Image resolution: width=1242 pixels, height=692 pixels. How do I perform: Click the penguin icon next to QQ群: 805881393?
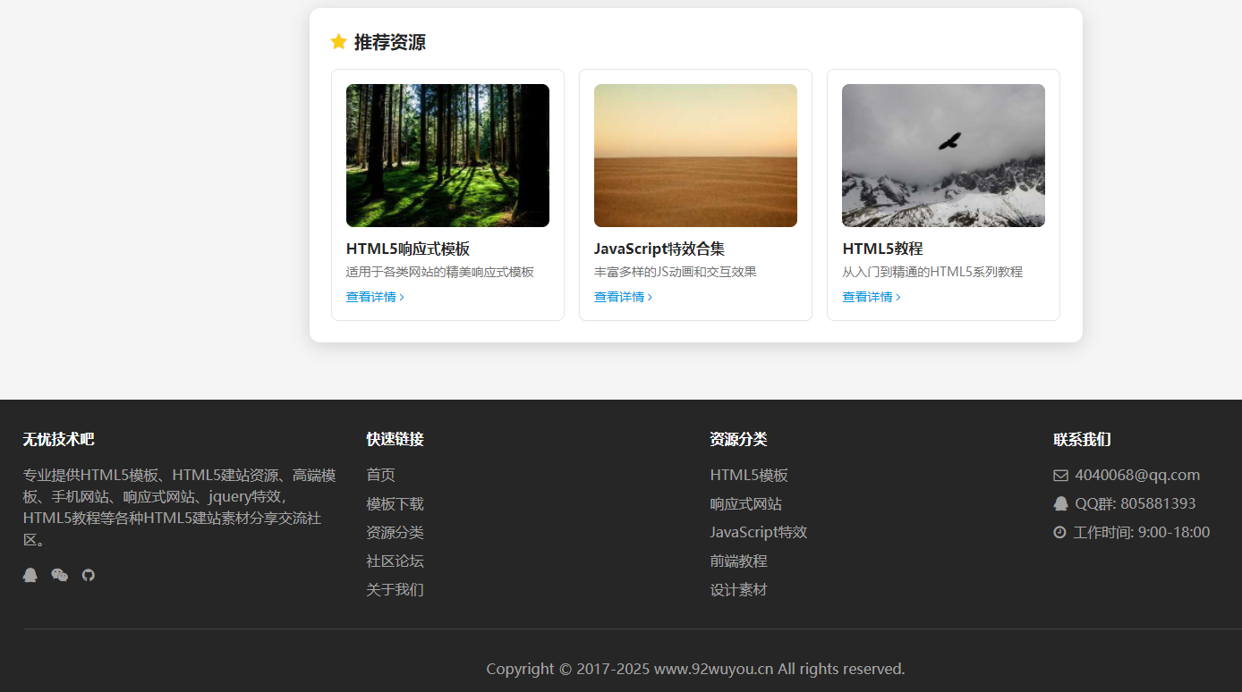(1060, 503)
